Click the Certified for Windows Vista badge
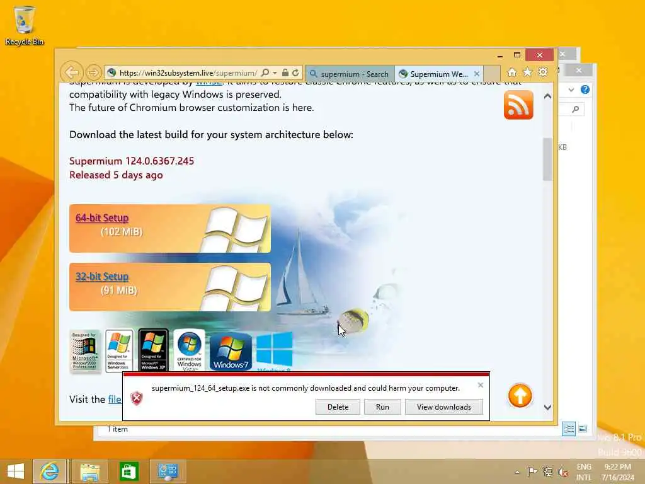The image size is (645, 484). (189, 350)
